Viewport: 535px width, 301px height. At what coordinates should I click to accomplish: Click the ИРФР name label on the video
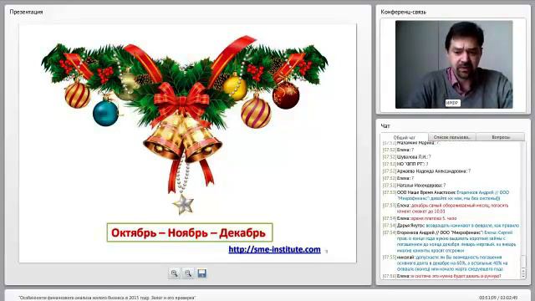tap(453, 103)
